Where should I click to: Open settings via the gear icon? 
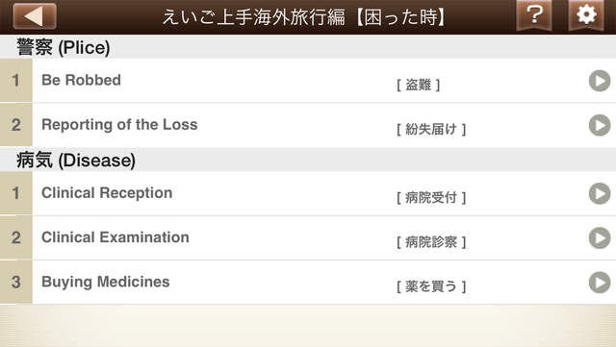tap(586, 15)
